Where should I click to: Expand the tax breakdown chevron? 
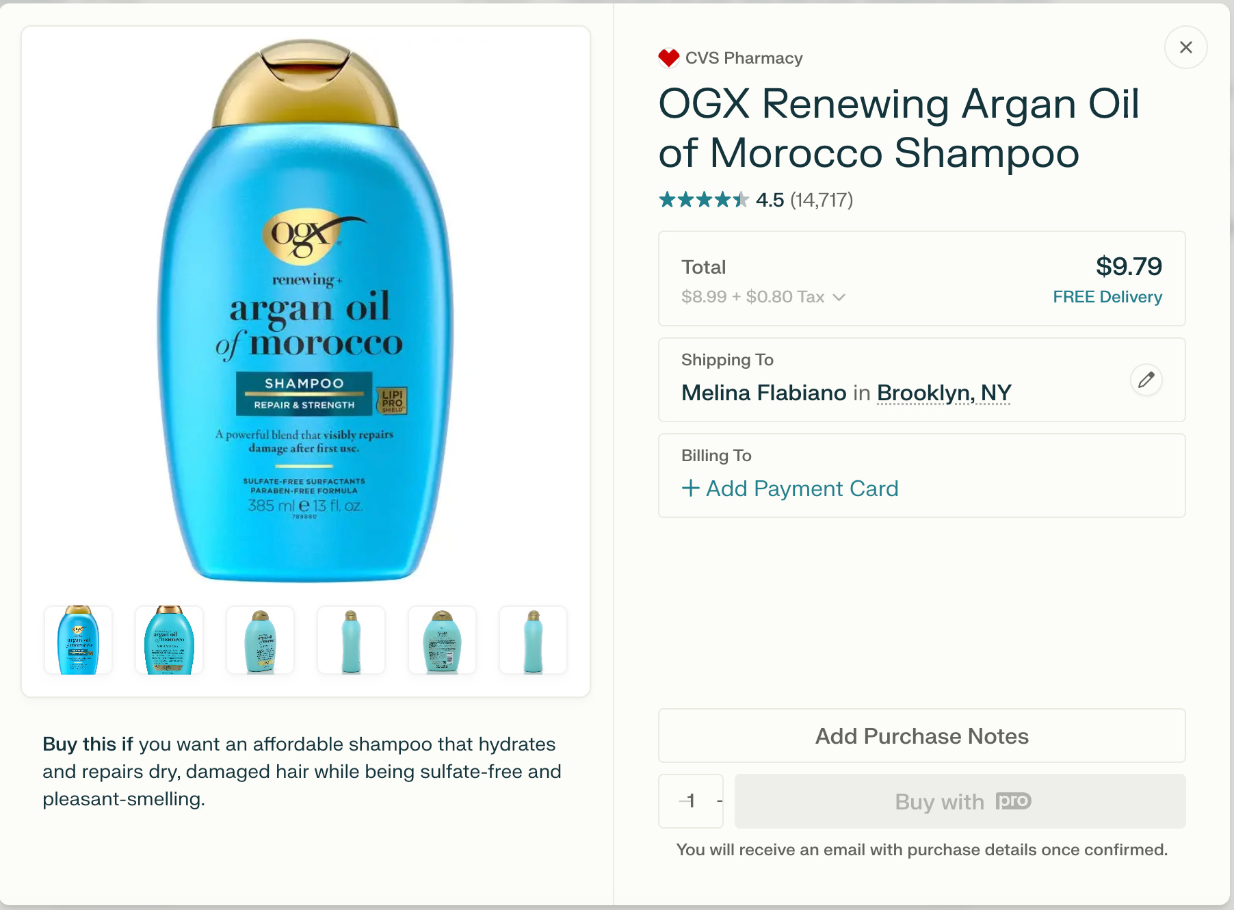[x=839, y=297]
